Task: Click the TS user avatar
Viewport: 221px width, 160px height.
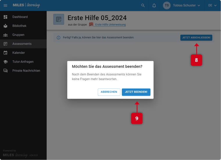Action: [167, 6]
